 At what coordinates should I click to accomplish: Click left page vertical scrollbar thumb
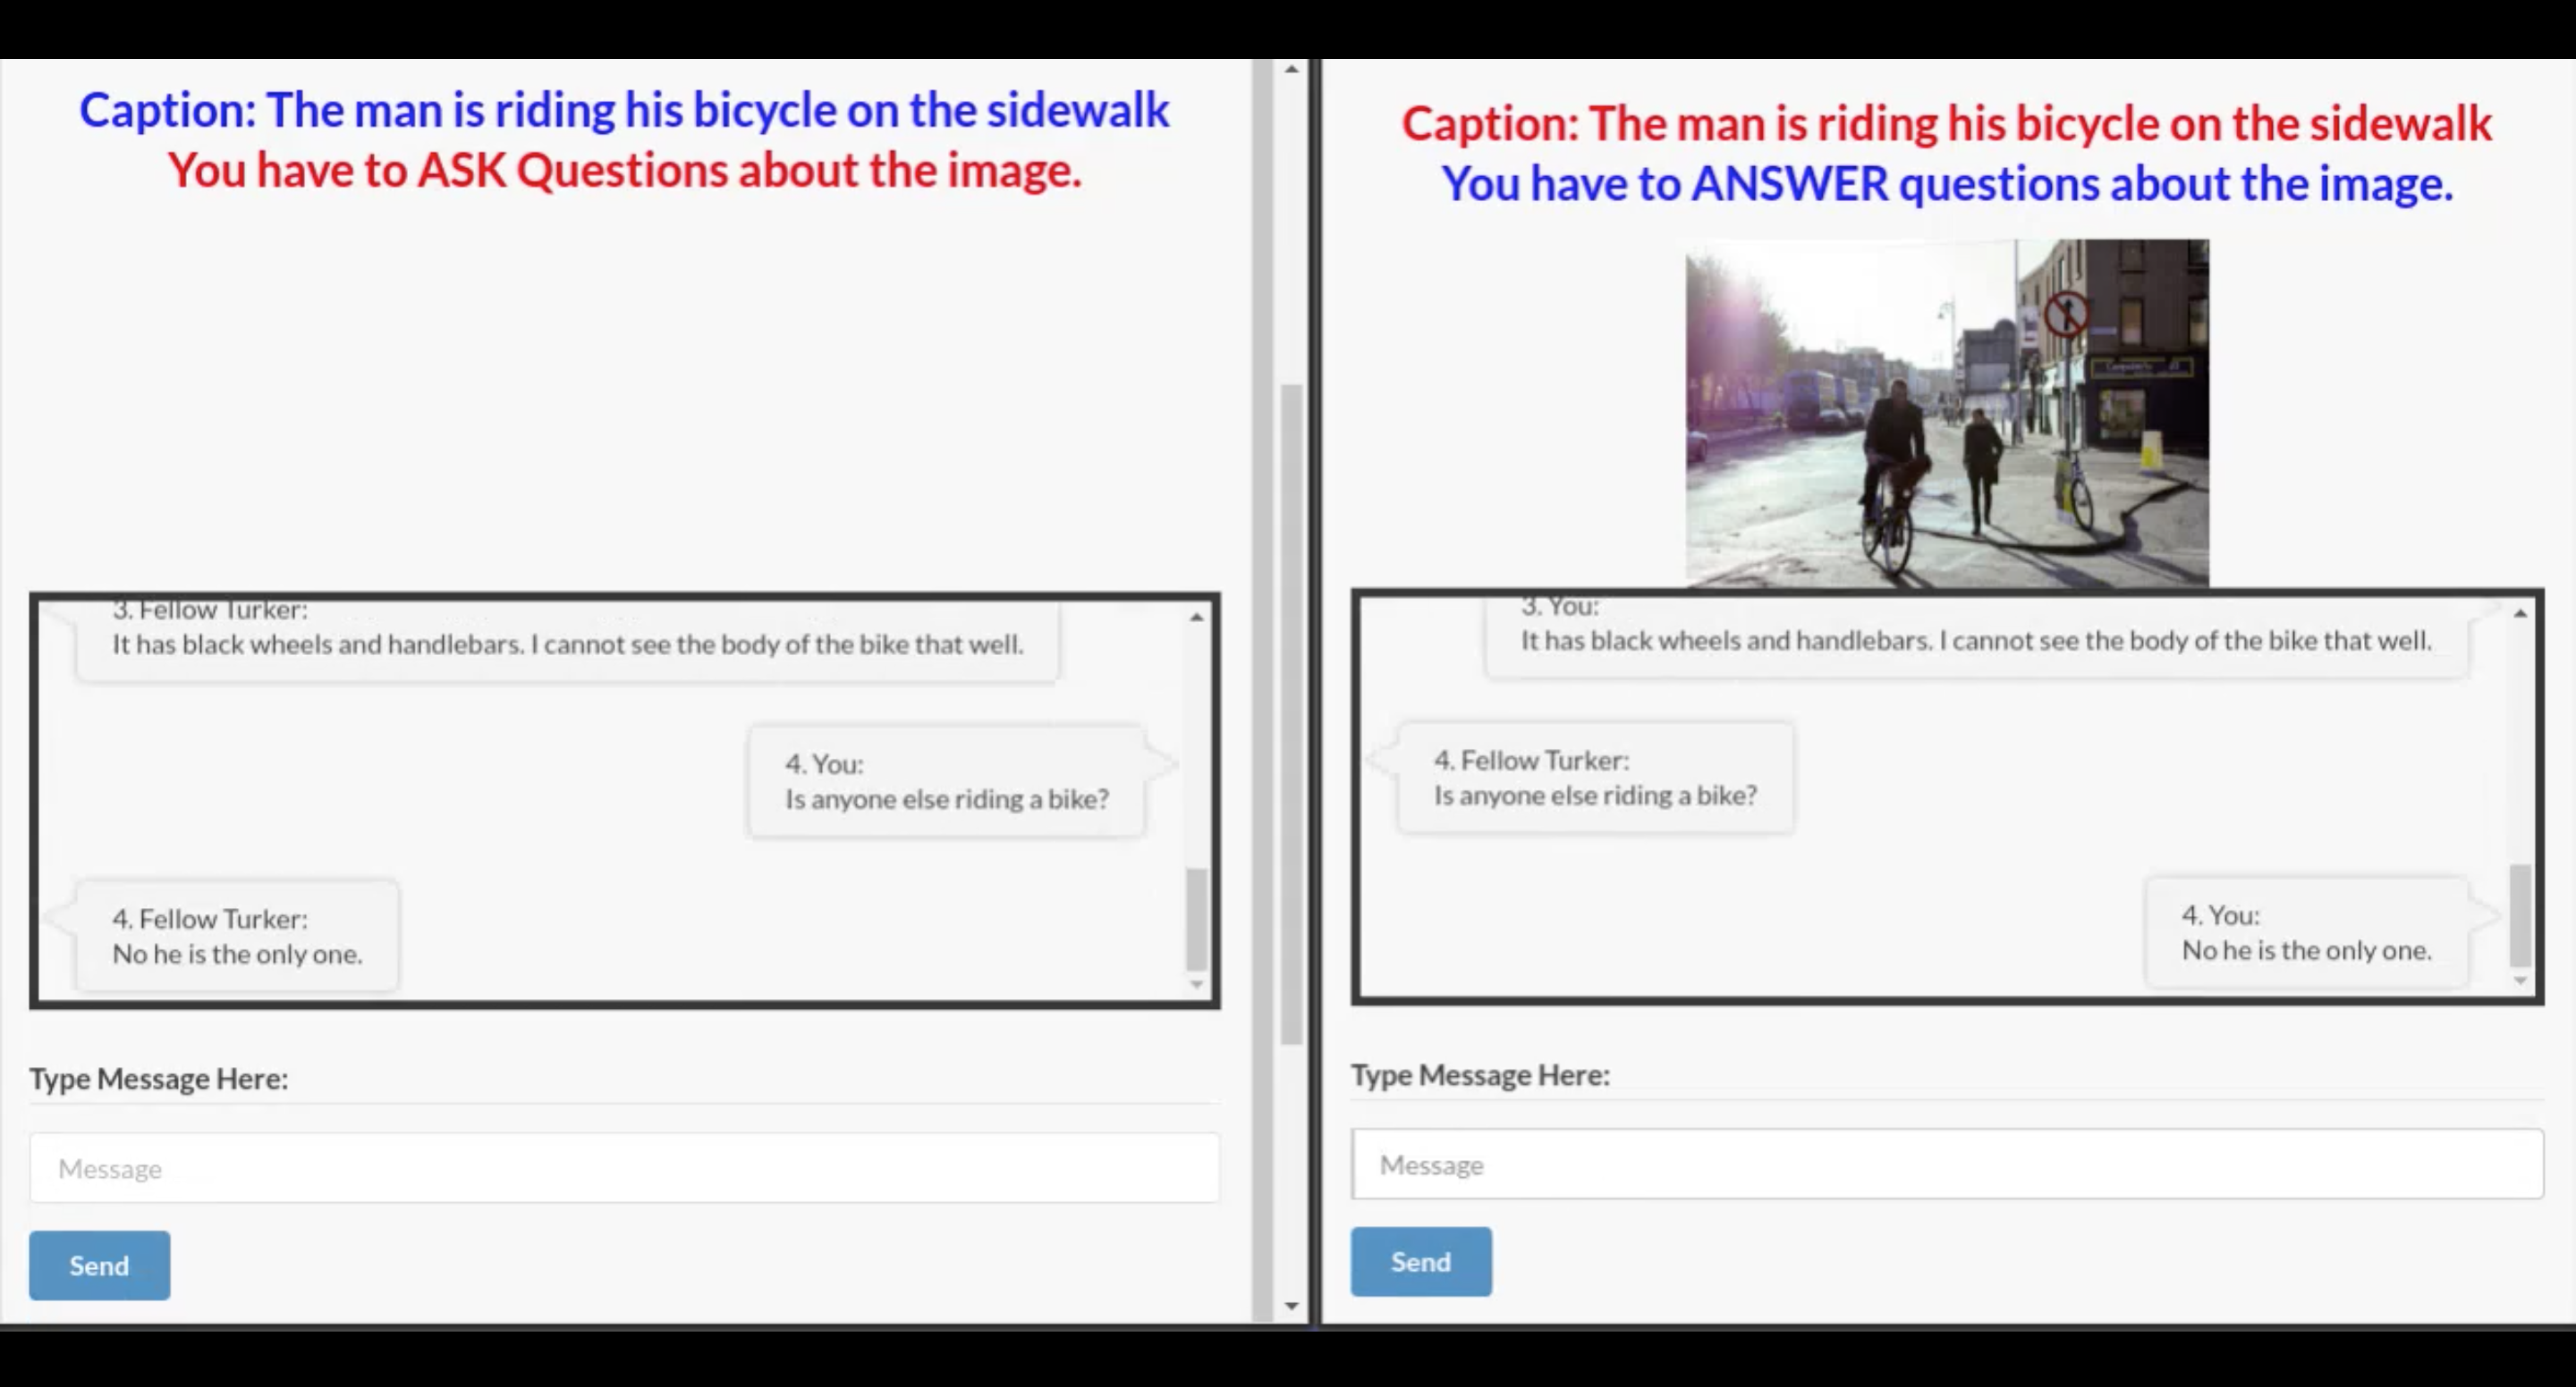pyautogui.click(x=1291, y=713)
